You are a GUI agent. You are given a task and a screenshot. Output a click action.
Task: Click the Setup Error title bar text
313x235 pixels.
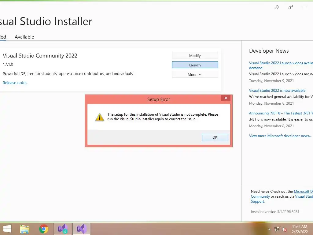click(159, 99)
